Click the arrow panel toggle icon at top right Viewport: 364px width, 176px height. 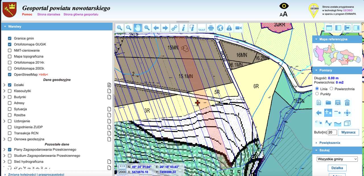pos(347,28)
